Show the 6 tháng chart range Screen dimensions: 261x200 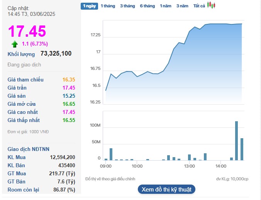[x=147, y=6]
